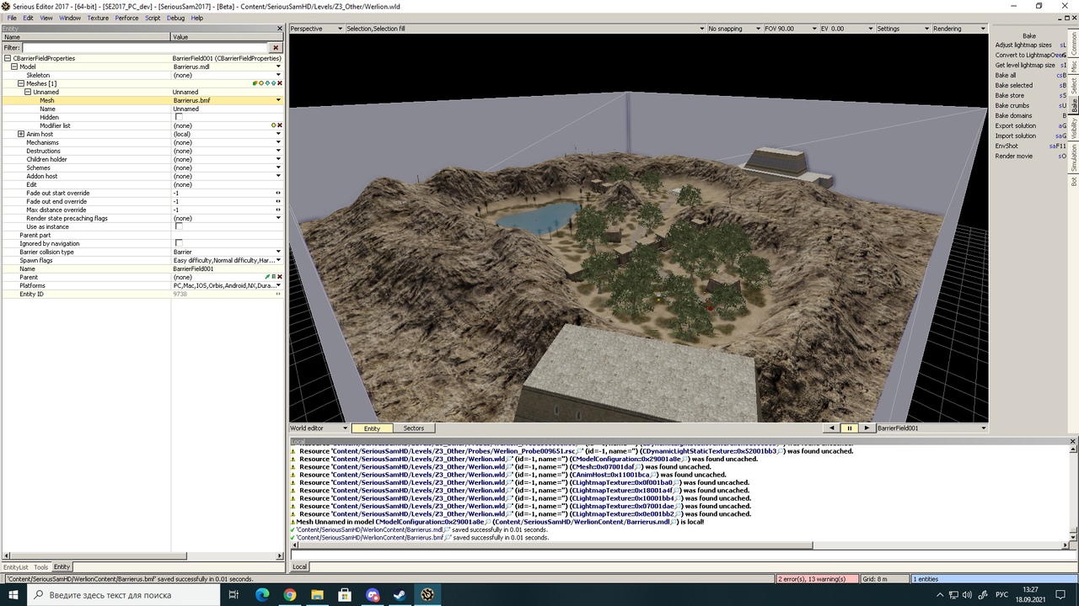
Task: Open the Perforce menu
Action: click(126, 18)
